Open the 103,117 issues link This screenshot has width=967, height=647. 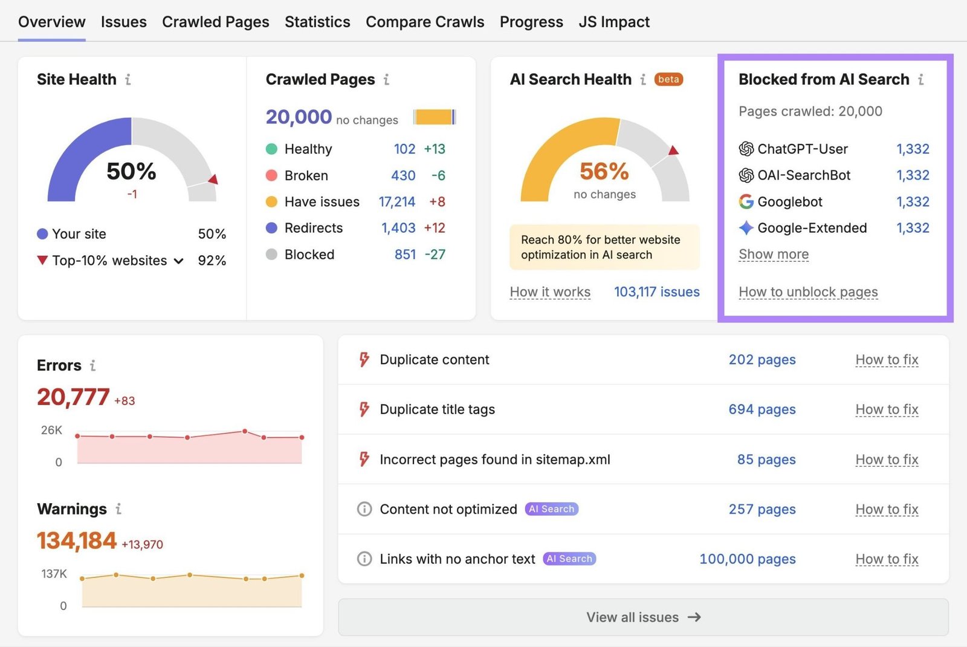point(657,292)
